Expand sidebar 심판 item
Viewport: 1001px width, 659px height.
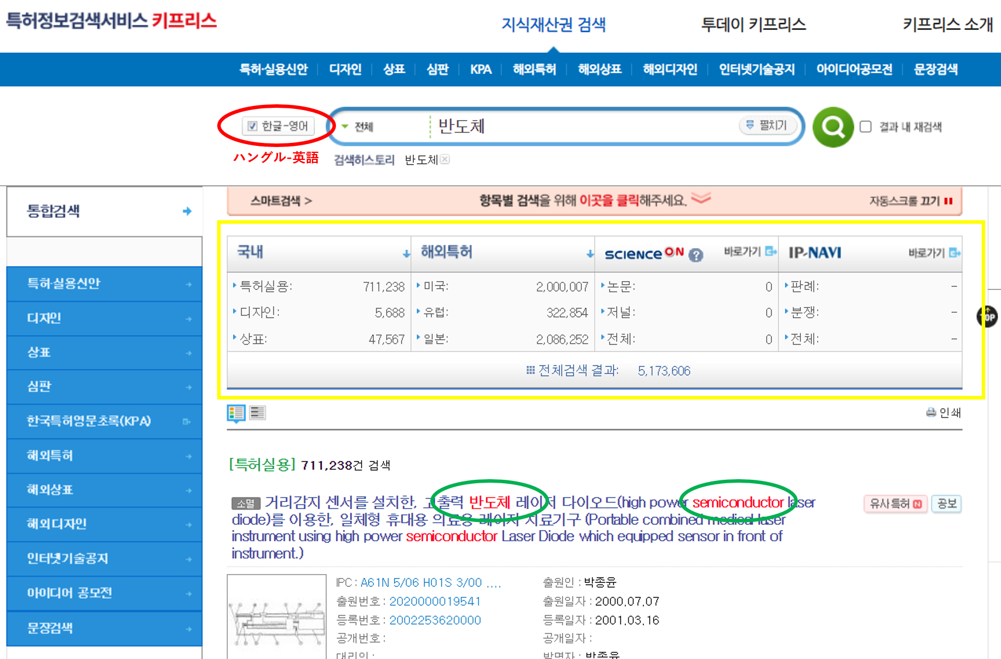tap(104, 387)
